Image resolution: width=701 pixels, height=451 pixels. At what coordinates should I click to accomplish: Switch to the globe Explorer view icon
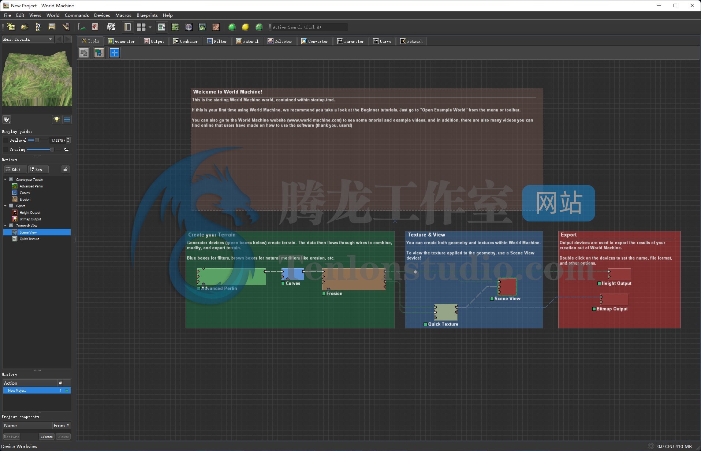pyautogui.click(x=189, y=27)
